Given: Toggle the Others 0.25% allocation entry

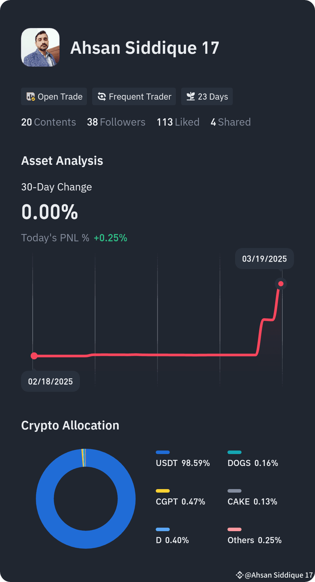Looking at the screenshot, I should click(254, 540).
